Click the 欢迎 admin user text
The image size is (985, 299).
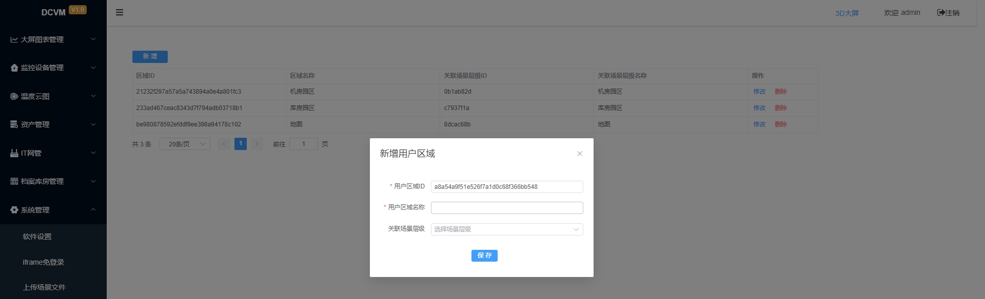[x=902, y=13]
